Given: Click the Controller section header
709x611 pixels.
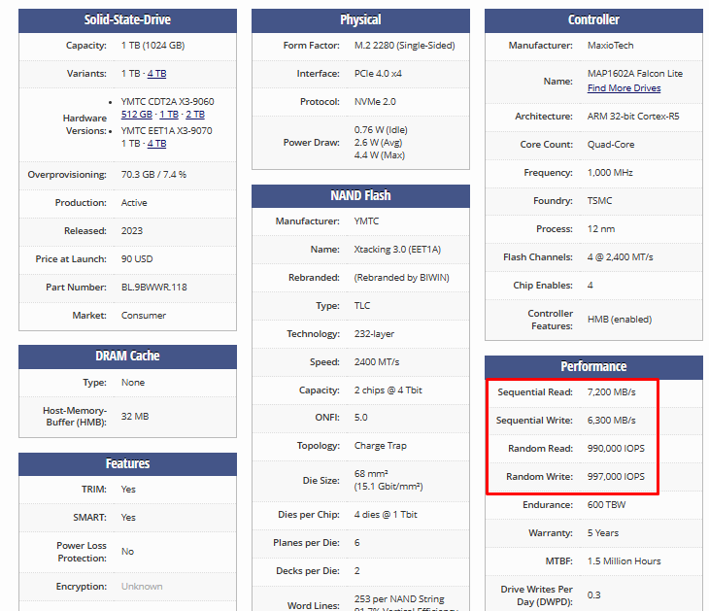Looking at the screenshot, I should tap(593, 20).
